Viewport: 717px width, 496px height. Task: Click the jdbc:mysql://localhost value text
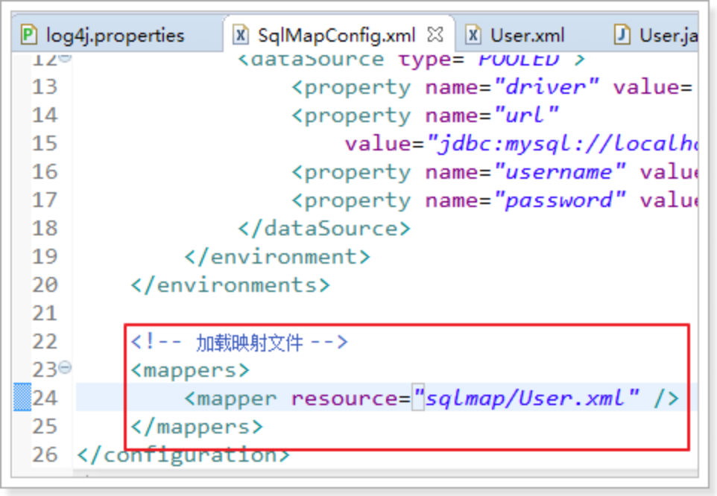(563, 144)
